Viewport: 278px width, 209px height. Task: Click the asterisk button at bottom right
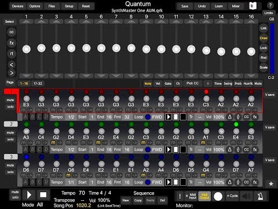(x=271, y=184)
